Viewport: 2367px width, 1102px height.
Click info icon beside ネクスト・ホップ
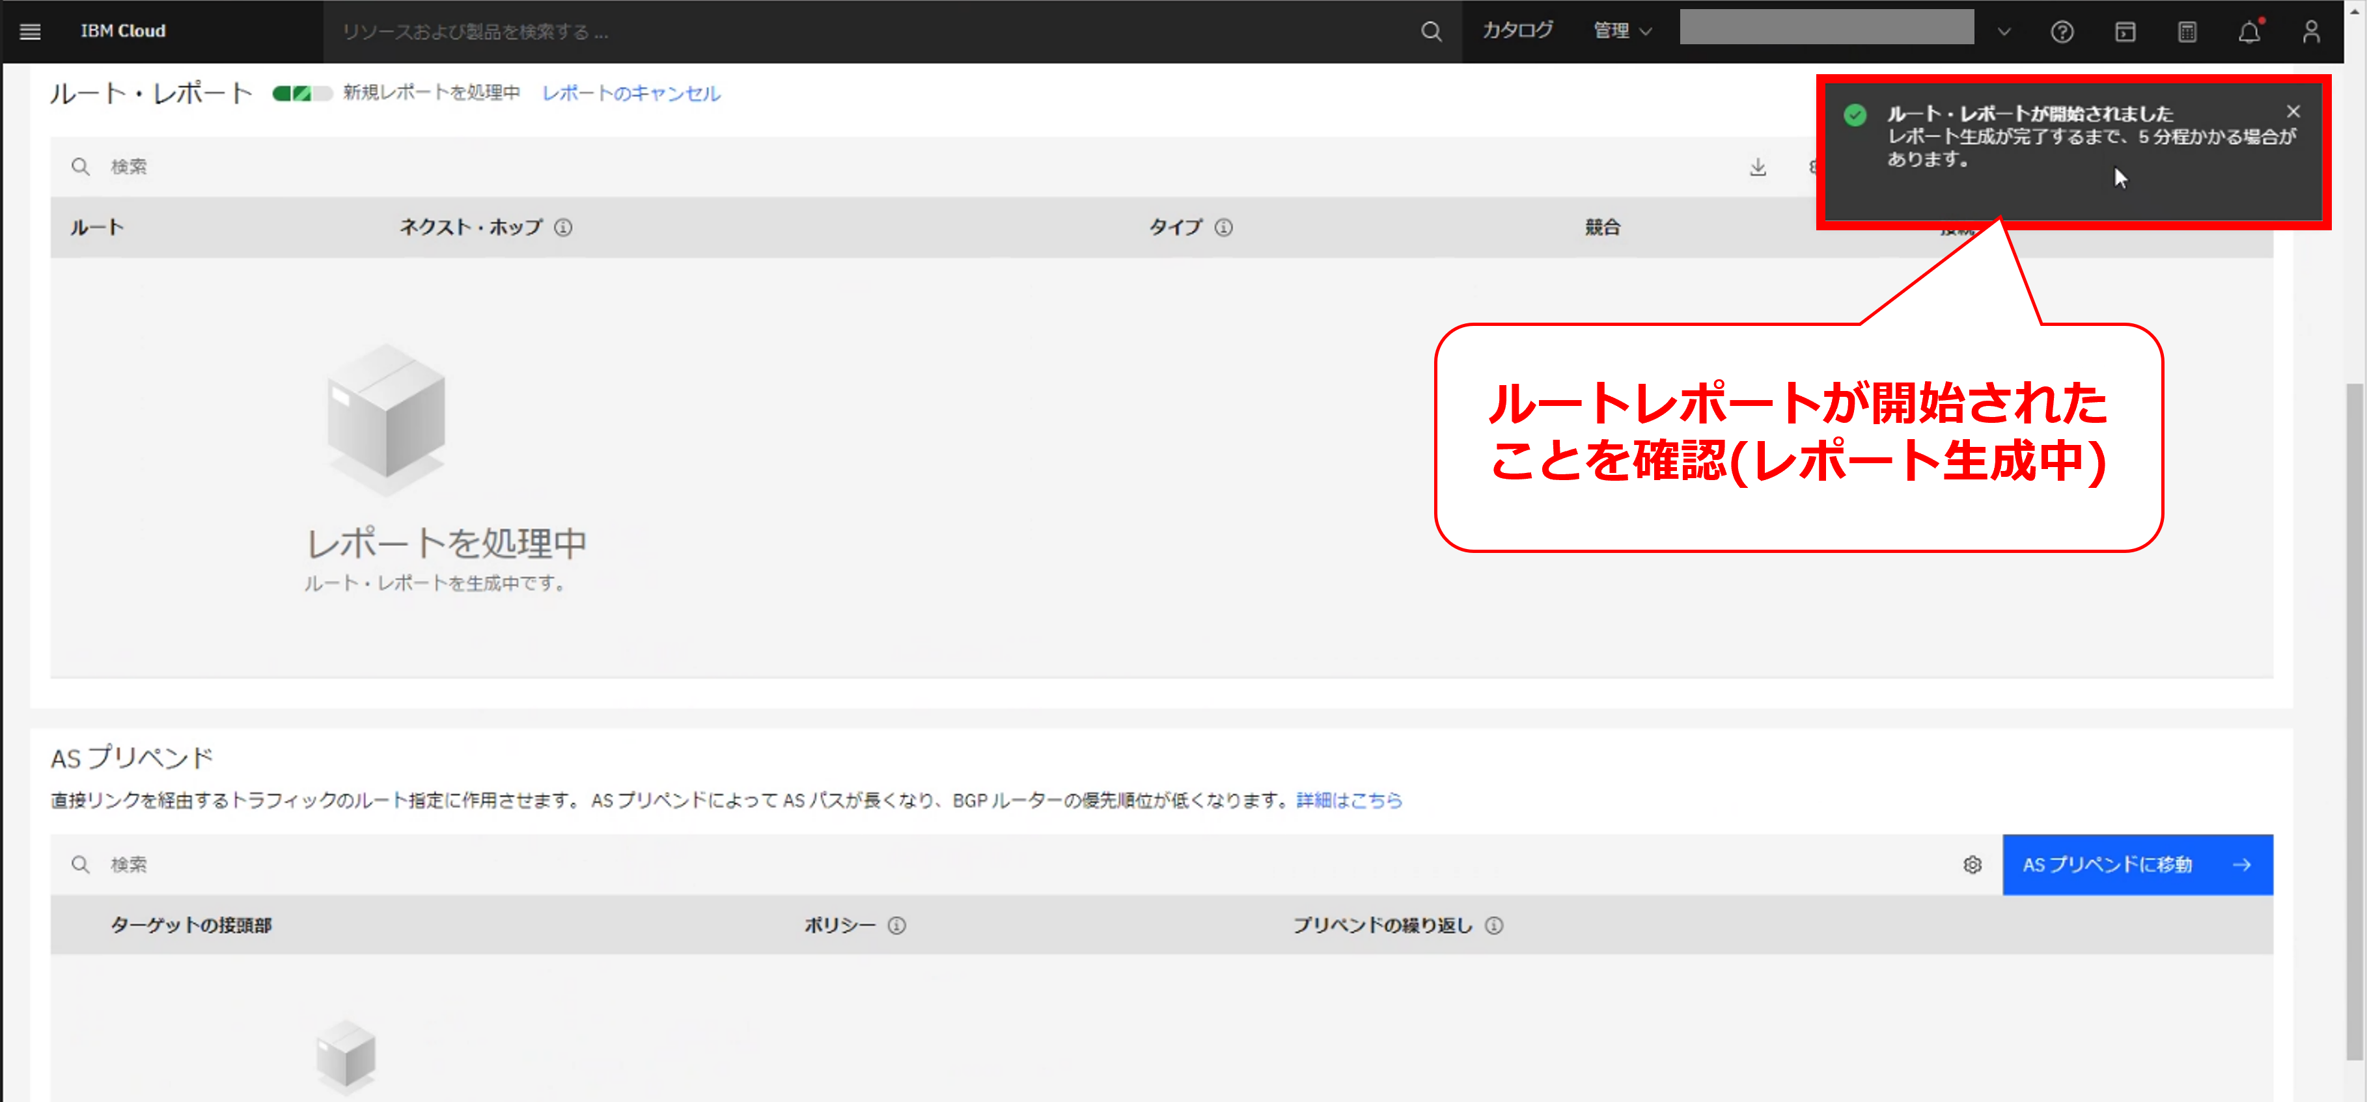point(563,227)
